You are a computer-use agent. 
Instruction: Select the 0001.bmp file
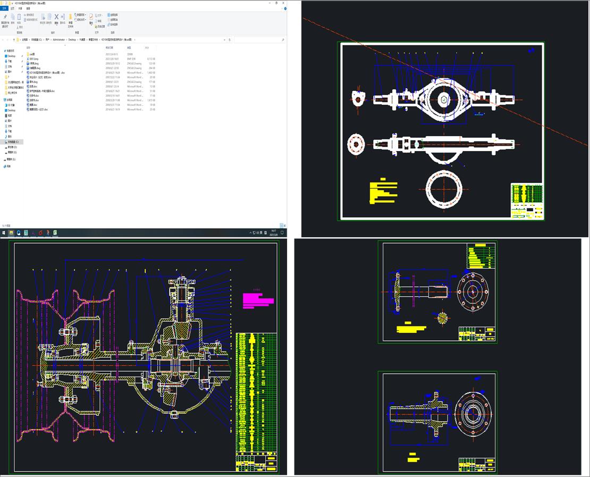click(34, 58)
